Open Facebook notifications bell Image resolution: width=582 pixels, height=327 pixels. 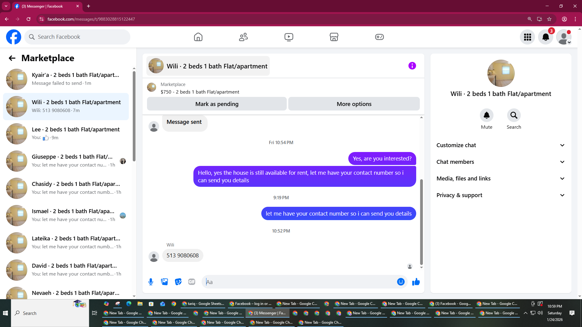click(x=545, y=37)
